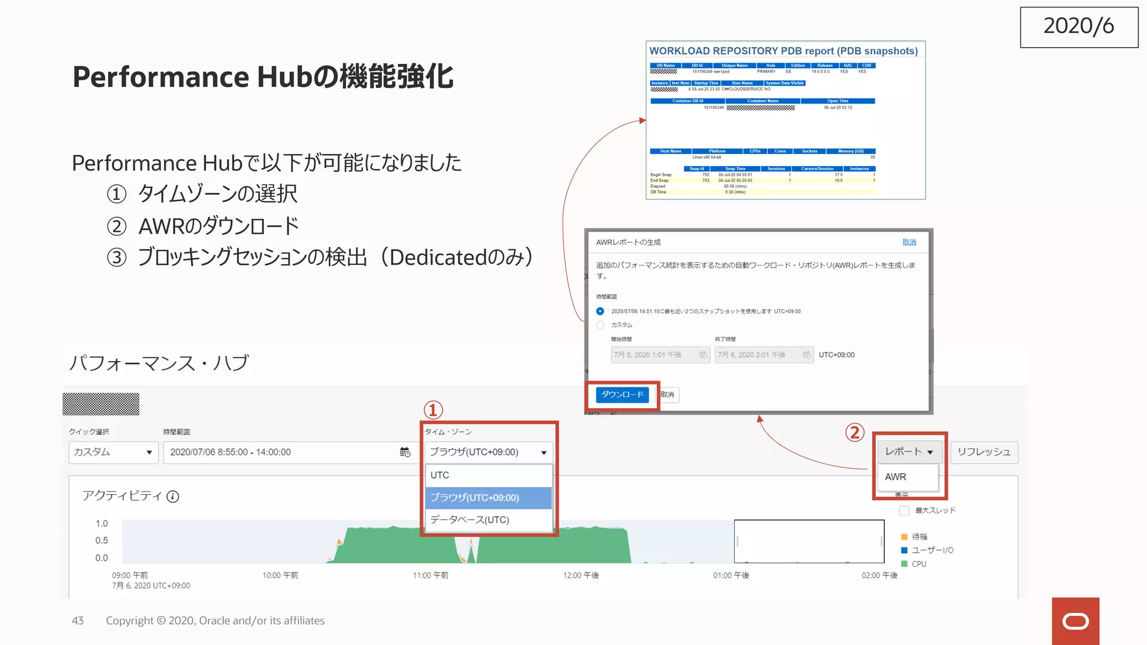The image size is (1147, 645).
Task: Select the カスタム radio option in AWR dialog
Action: point(600,325)
